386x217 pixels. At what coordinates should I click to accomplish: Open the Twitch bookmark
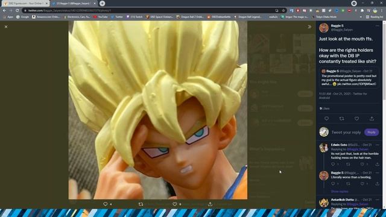point(134,17)
